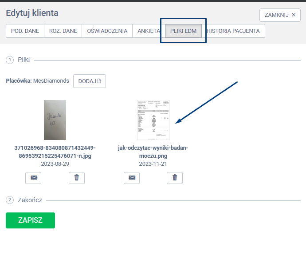Open the ROZ. DANE tab

point(63,31)
